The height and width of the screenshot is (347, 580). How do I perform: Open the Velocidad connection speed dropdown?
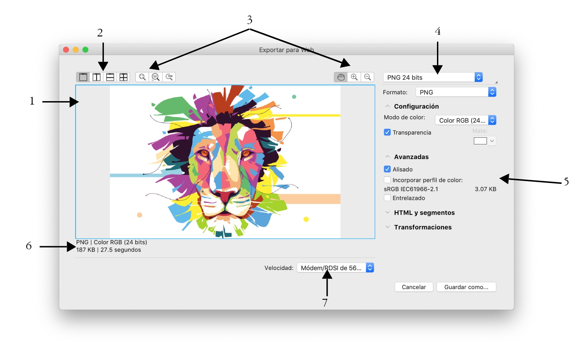335,268
